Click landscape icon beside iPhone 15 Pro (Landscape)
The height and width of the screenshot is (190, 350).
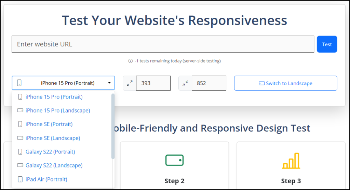(x=20, y=110)
